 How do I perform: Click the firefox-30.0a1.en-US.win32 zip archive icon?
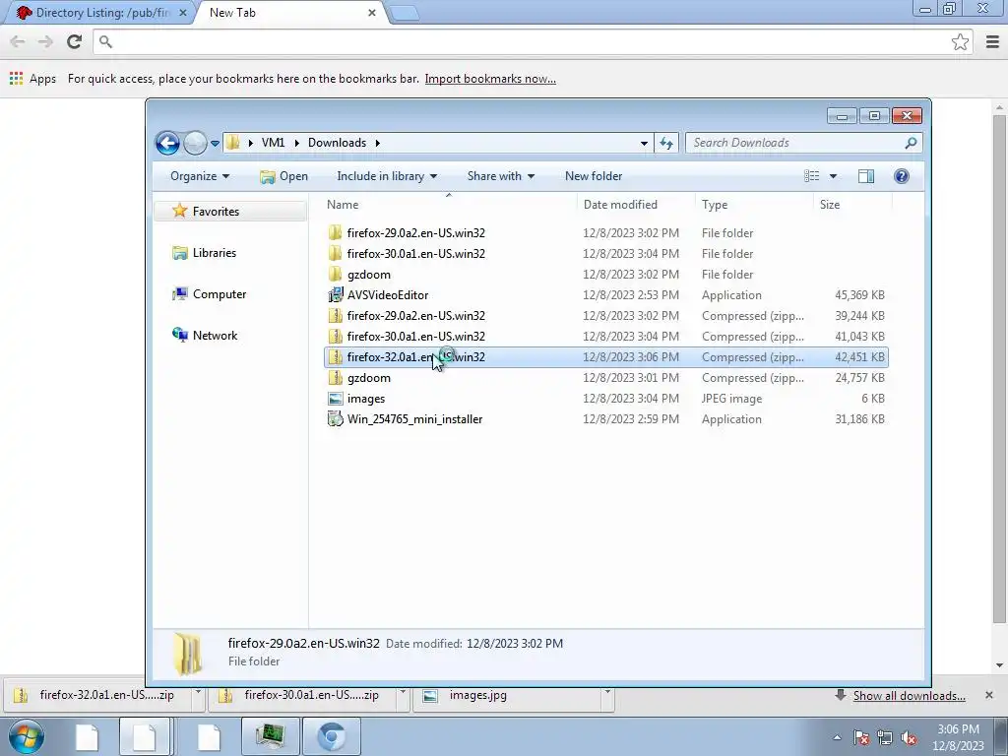click(x=335, y=337)
